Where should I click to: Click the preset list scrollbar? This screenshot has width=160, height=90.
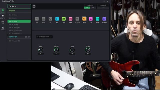(x=31, y=15)
